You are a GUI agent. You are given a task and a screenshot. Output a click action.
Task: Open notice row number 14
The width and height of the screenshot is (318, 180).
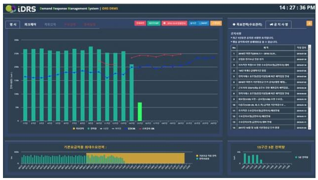[269, 128]
